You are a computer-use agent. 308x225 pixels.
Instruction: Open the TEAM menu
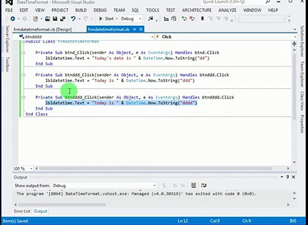[x=119, y=10]
